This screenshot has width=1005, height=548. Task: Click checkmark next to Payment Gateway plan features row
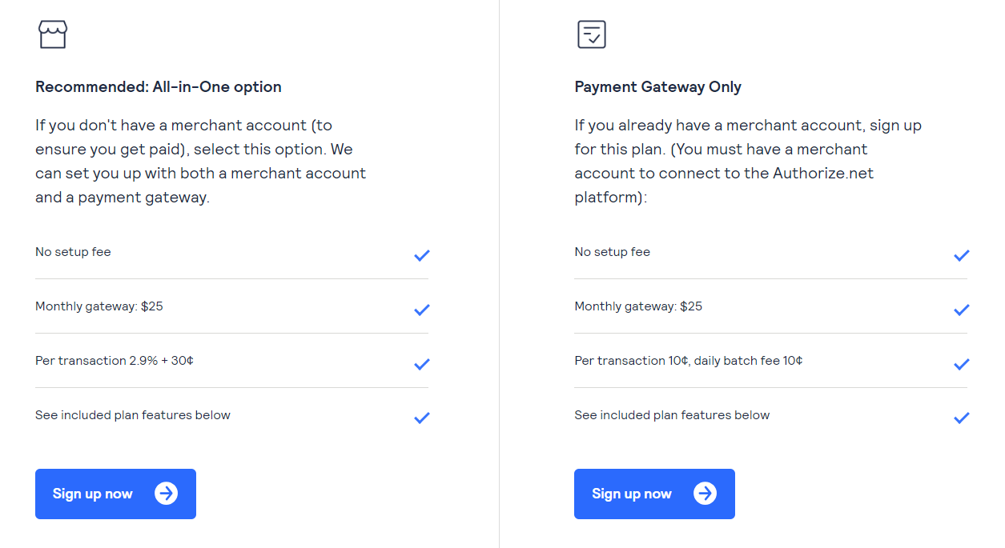(x=962, y=418)
